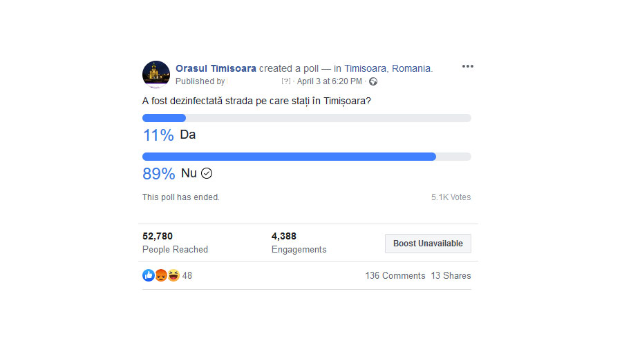Show the 13 Shares list

[x=451, y=276]
